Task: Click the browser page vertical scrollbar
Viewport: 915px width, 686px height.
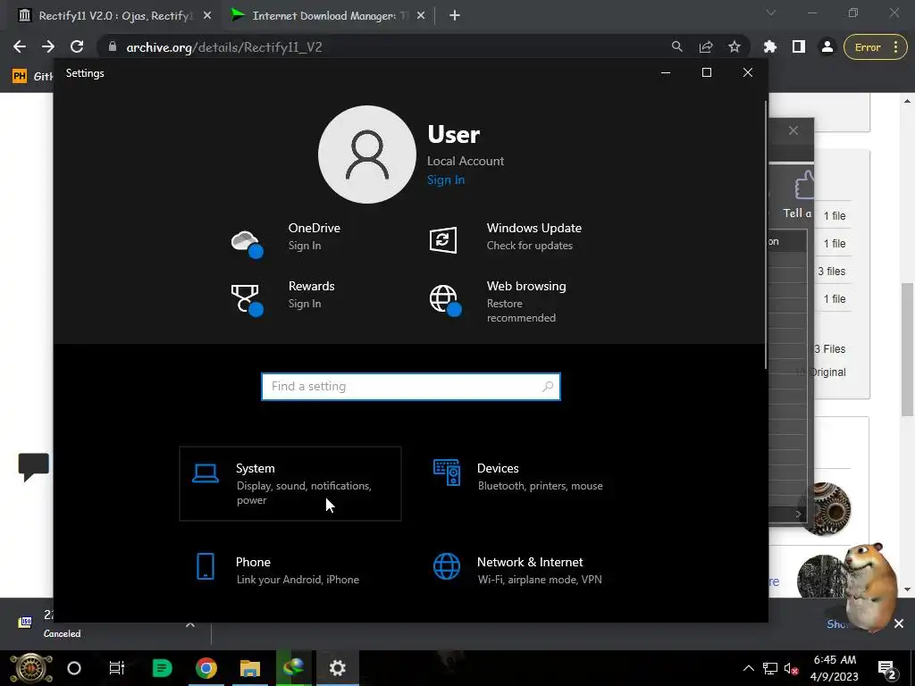Action: 906,348
